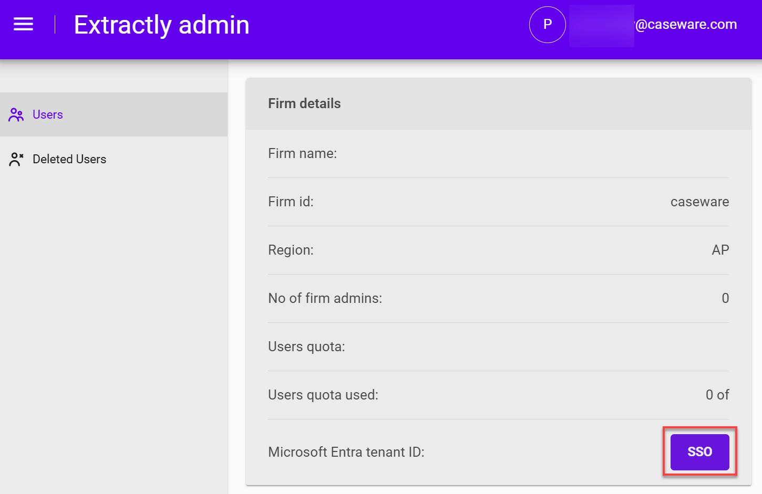
Task: Click the Users icon next to Users label
Action: coord(16,114)
